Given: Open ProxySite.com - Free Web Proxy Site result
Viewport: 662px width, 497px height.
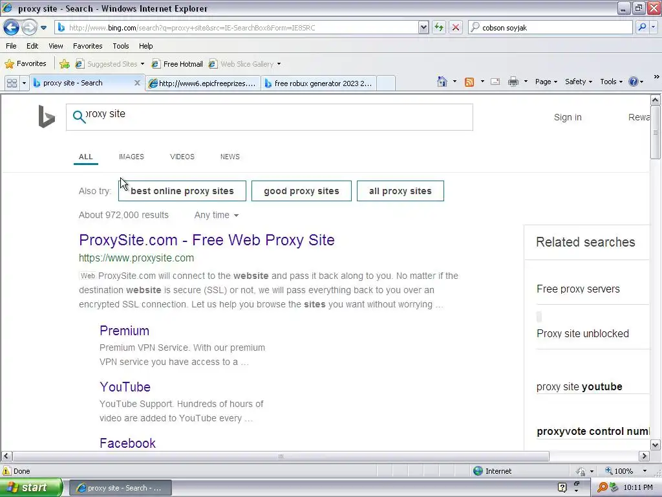Looking at the screenshot, I should (206, 240).
